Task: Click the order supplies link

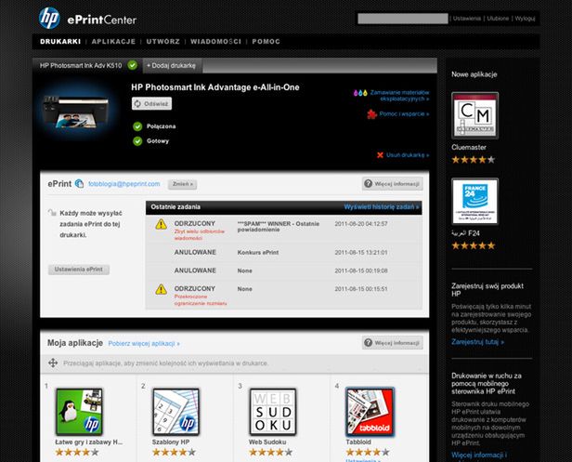Action: (x=400, y=96)
